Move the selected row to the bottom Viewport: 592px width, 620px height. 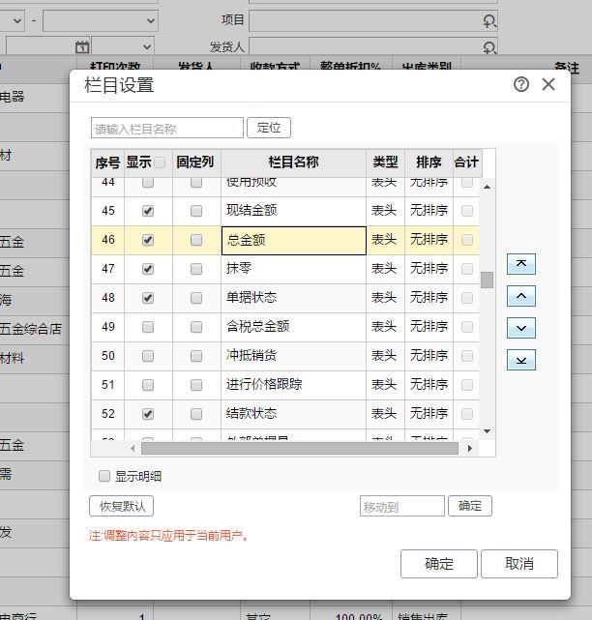click(520, 360)
